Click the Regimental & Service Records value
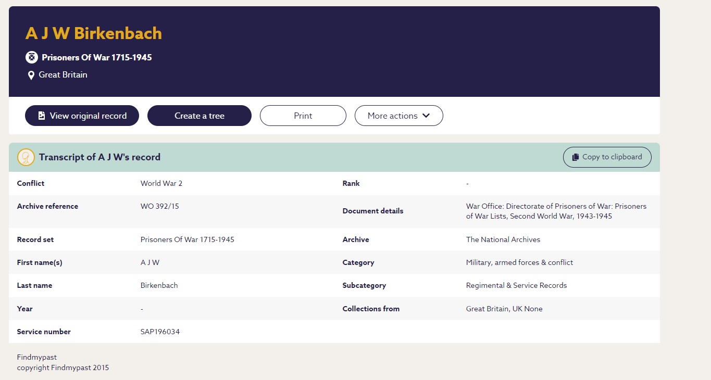 coord(517,285)
